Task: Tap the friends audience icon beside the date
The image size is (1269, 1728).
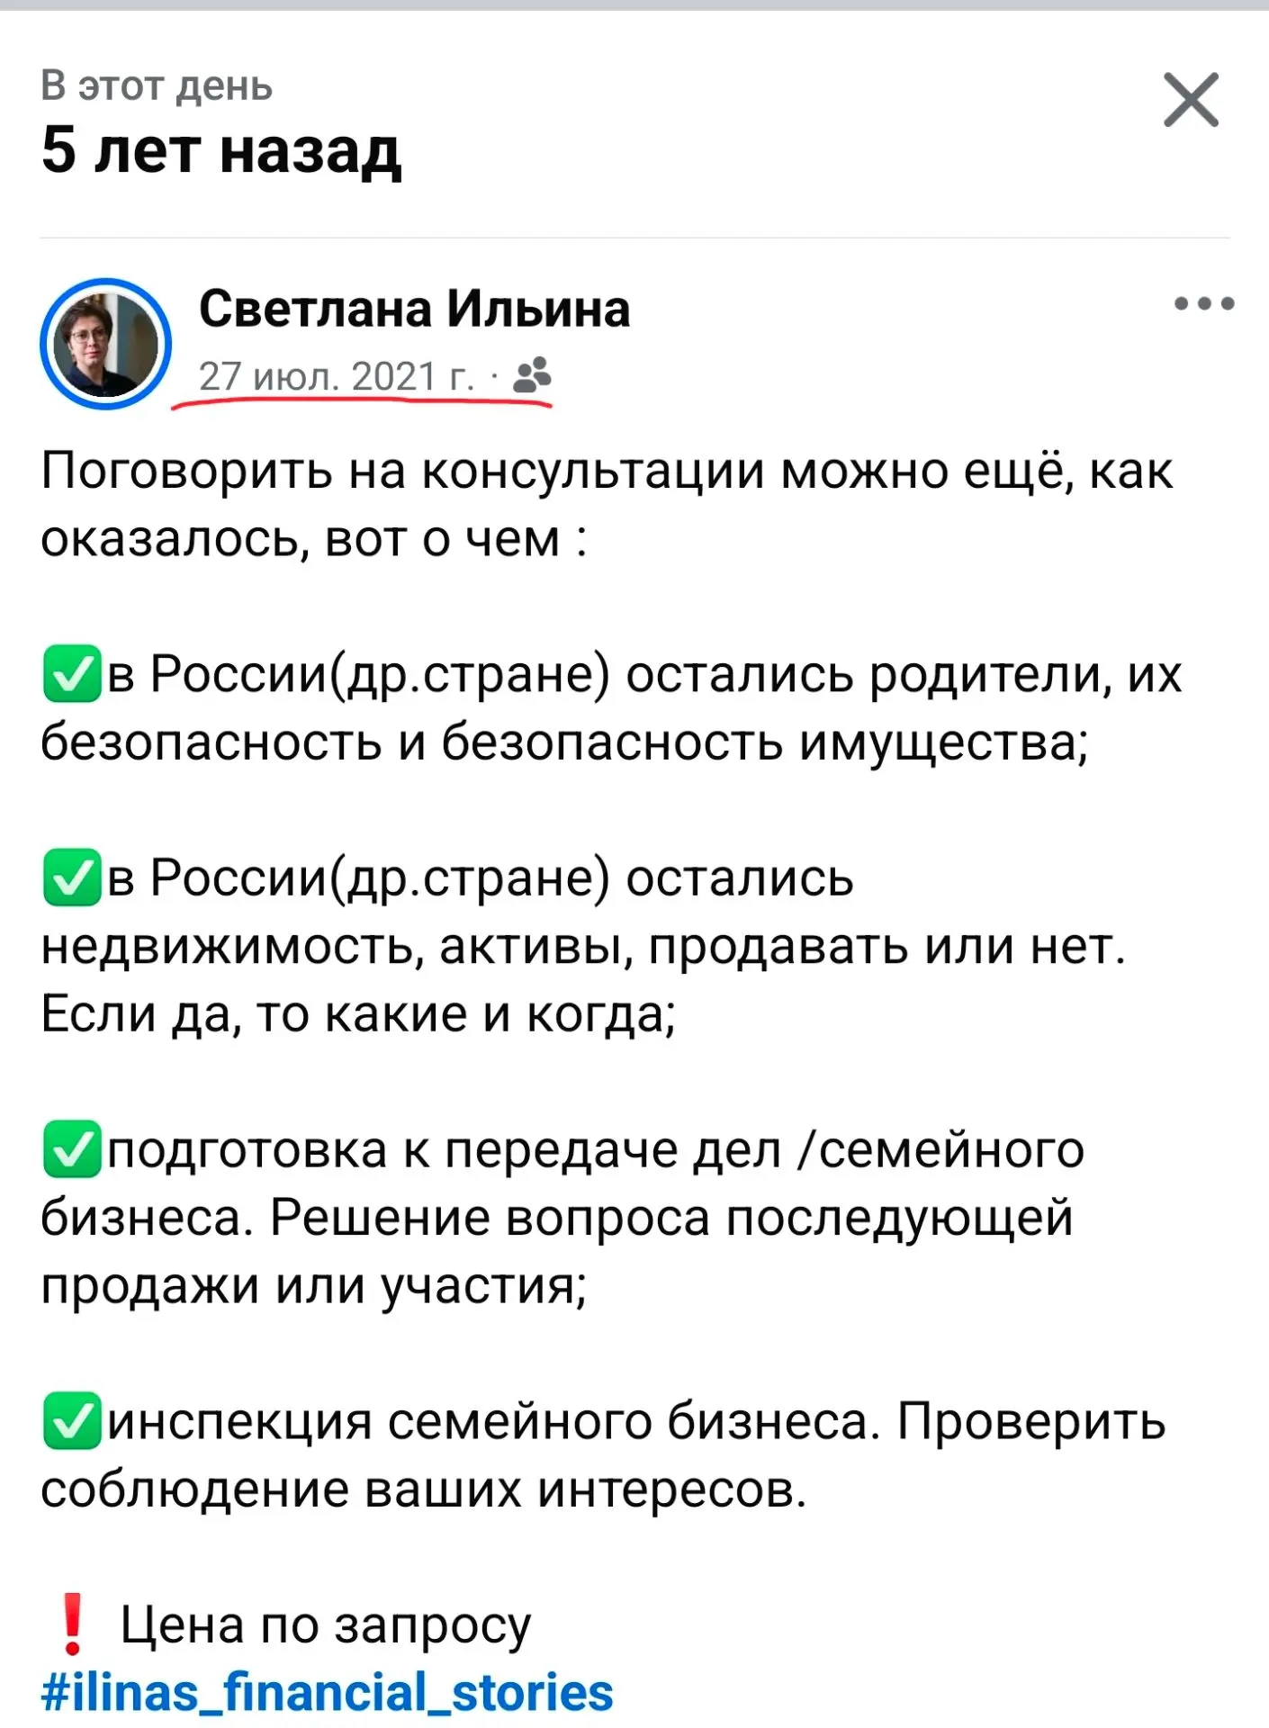Action: (x=532, y=375)
